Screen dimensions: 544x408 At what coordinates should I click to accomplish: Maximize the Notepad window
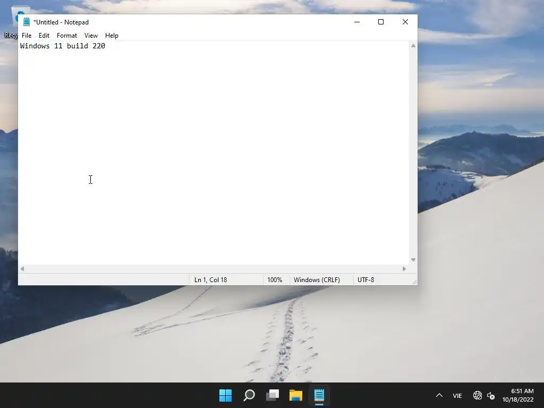381,22
